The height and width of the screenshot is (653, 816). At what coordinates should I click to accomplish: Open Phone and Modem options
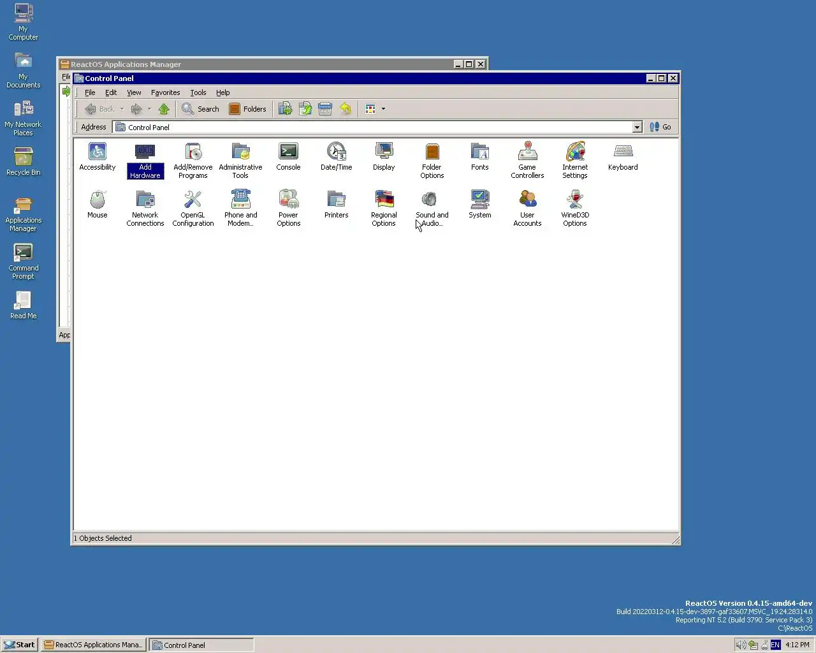click(240, 209)
